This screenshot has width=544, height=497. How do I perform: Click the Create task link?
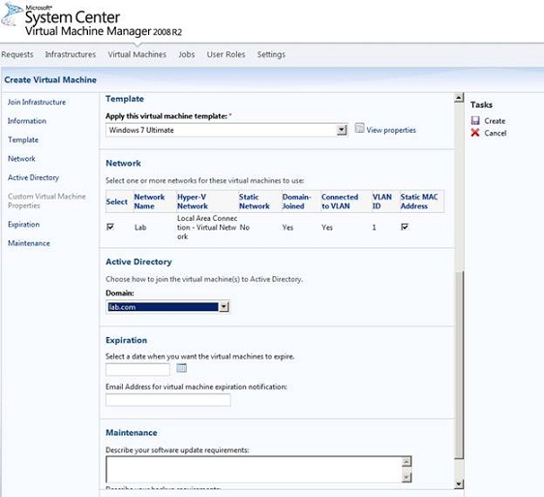pyautogui.click(x=495, y=121)
